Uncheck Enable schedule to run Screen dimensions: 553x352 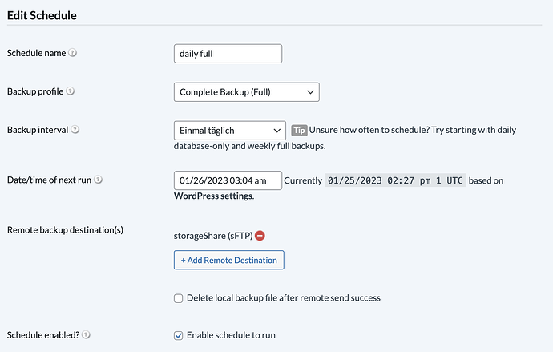point(179,335)
